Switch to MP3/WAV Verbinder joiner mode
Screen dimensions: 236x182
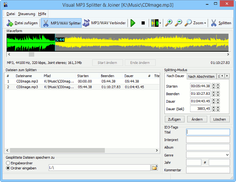(104, 23)
